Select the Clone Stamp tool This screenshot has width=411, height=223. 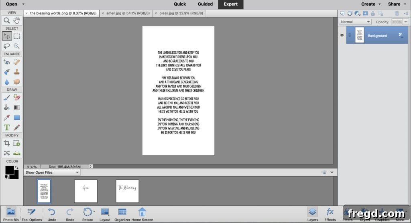tap(17, 72)
